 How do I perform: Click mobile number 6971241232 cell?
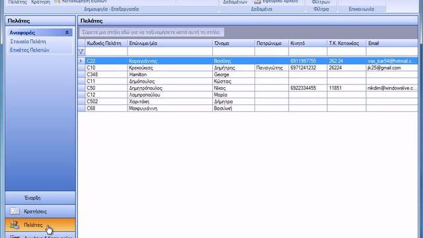(x=307, y=67)
